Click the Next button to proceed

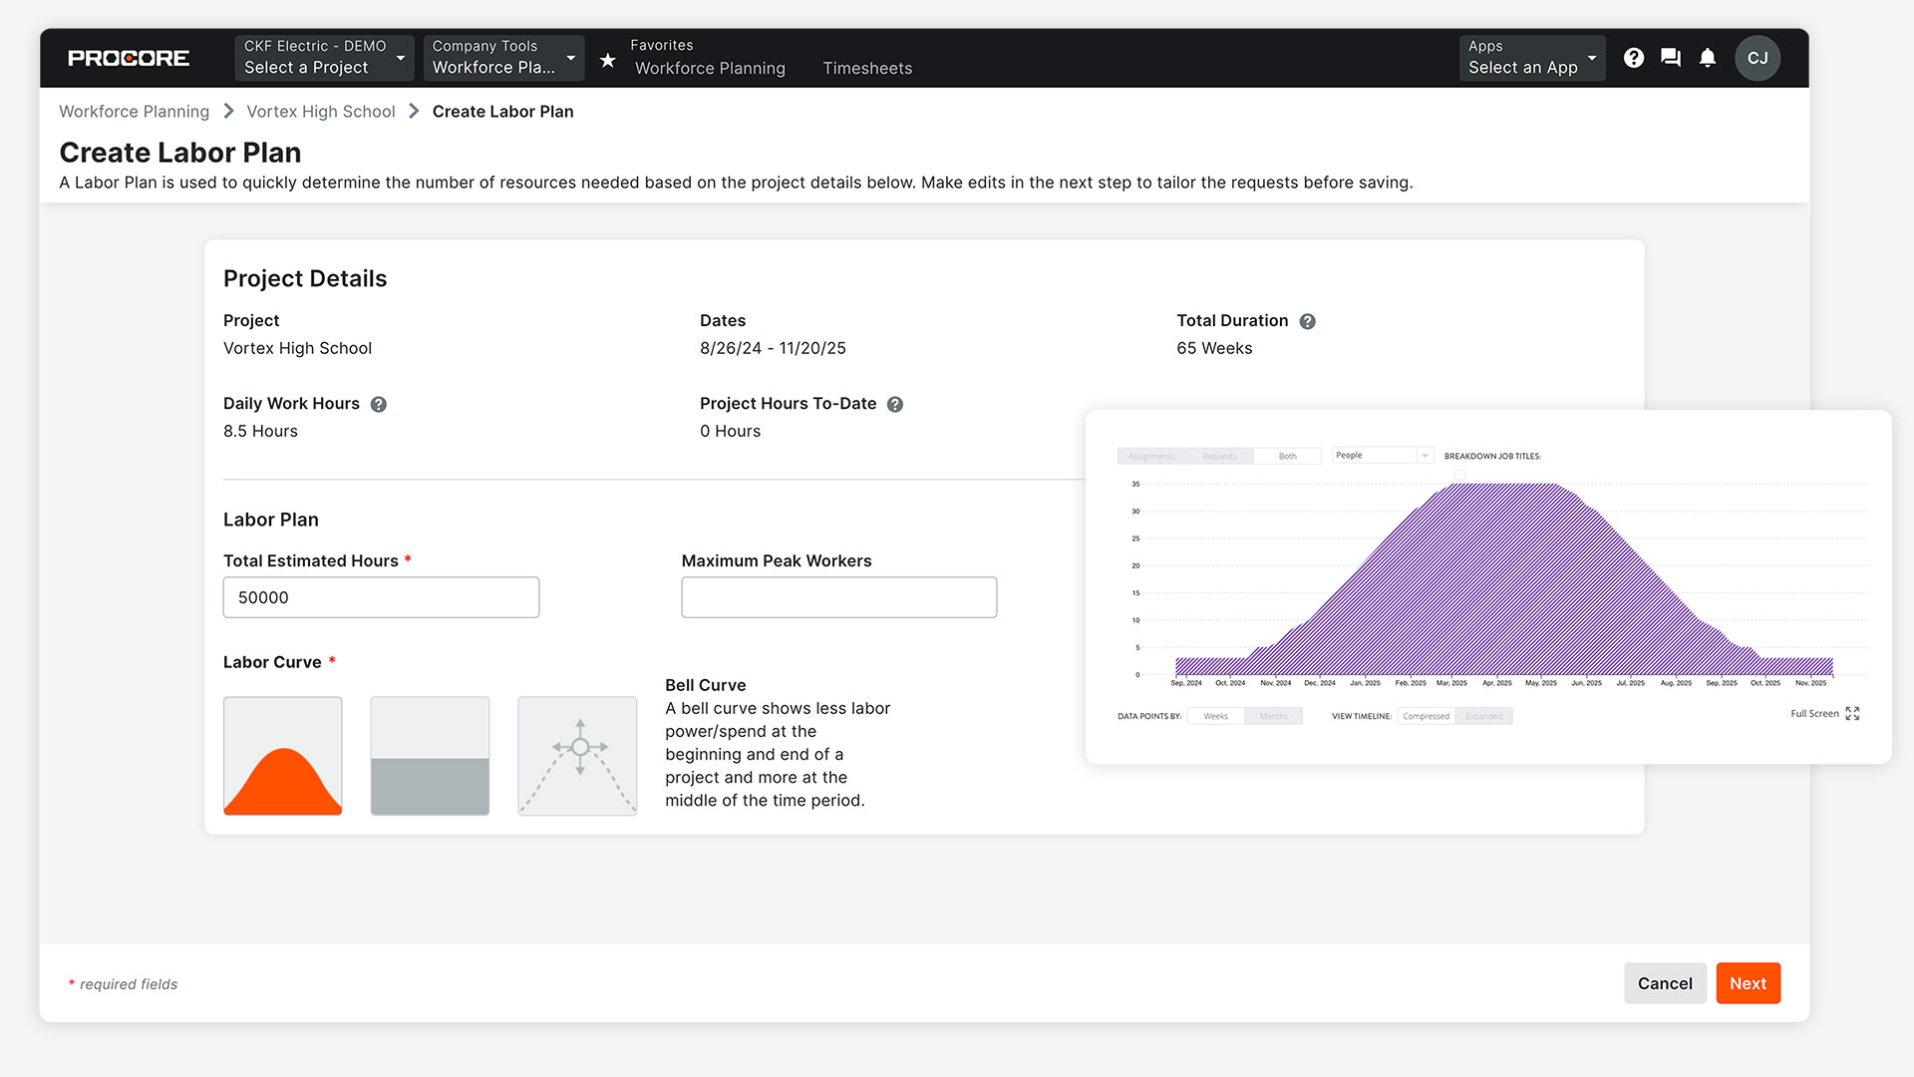(x=1749, y=983)
